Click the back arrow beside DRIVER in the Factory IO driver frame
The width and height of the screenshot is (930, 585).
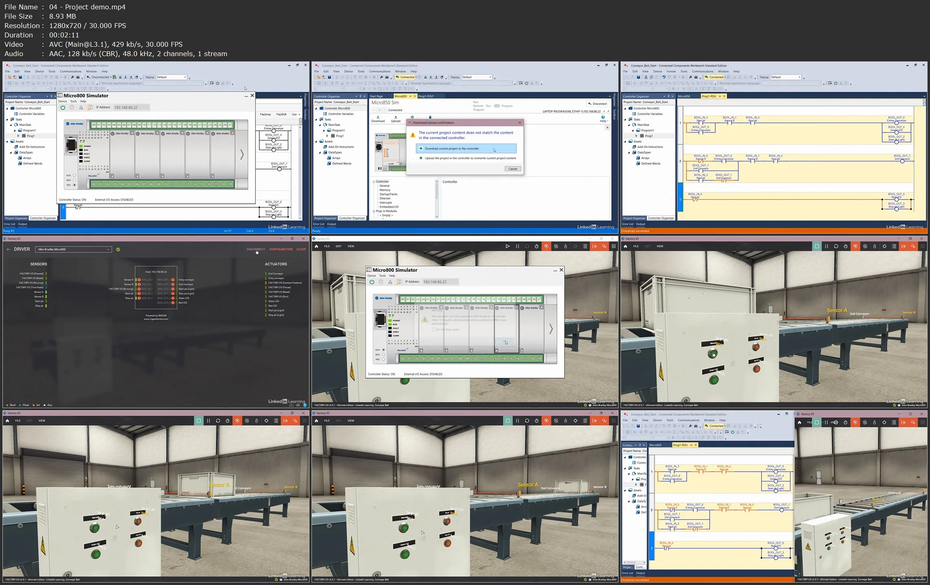tap(9, 249)
